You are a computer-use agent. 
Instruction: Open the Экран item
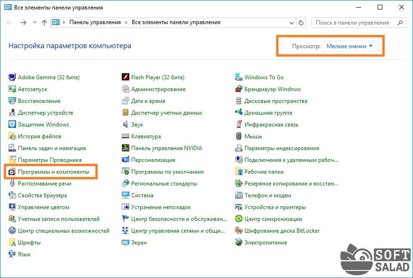coord(139,243)
